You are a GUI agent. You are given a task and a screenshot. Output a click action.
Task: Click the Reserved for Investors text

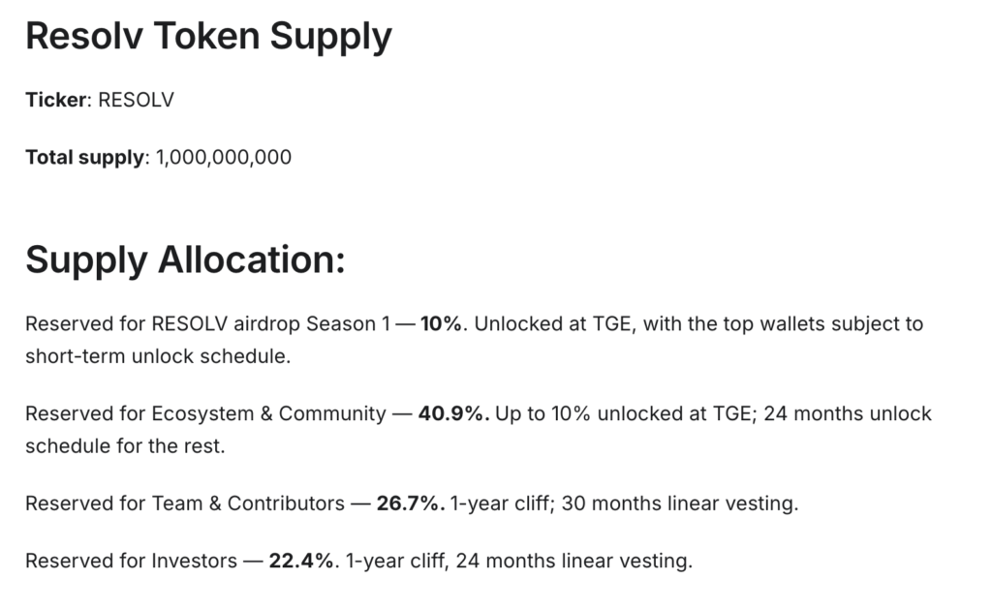click(x=131, y=561)
